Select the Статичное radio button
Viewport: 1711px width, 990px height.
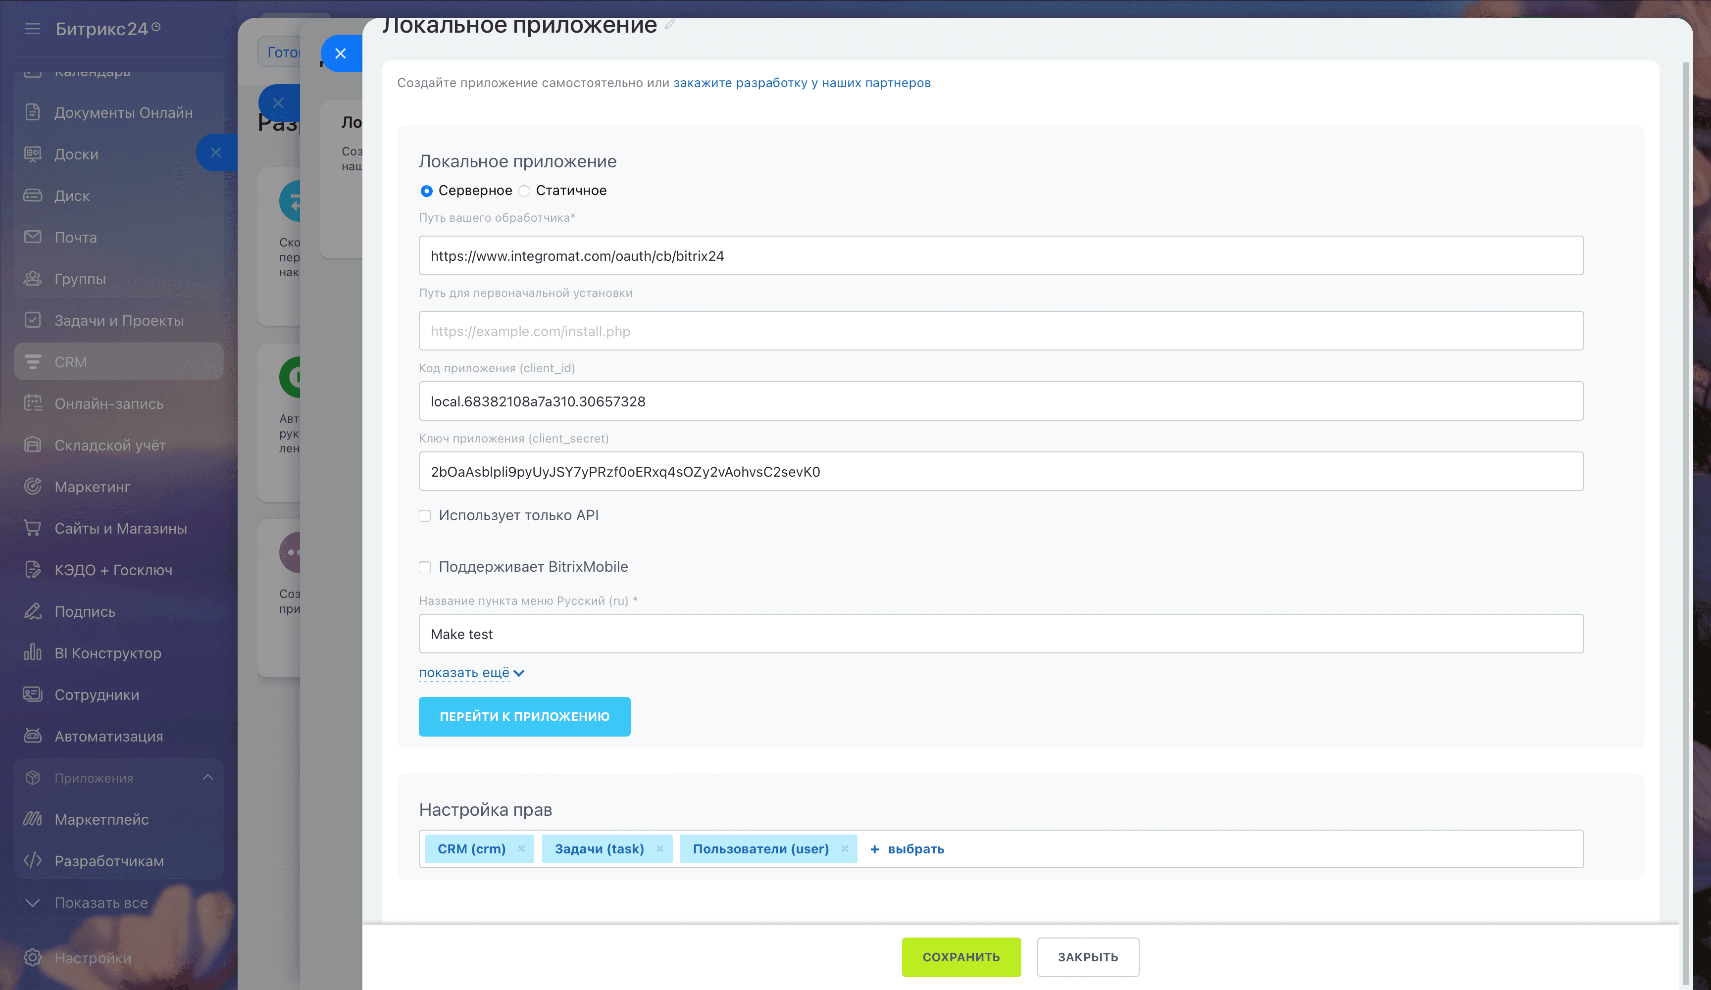(x=523, y=191)
